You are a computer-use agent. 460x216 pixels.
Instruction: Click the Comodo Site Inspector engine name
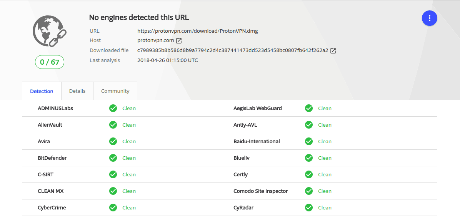click(x=260, y=191)
